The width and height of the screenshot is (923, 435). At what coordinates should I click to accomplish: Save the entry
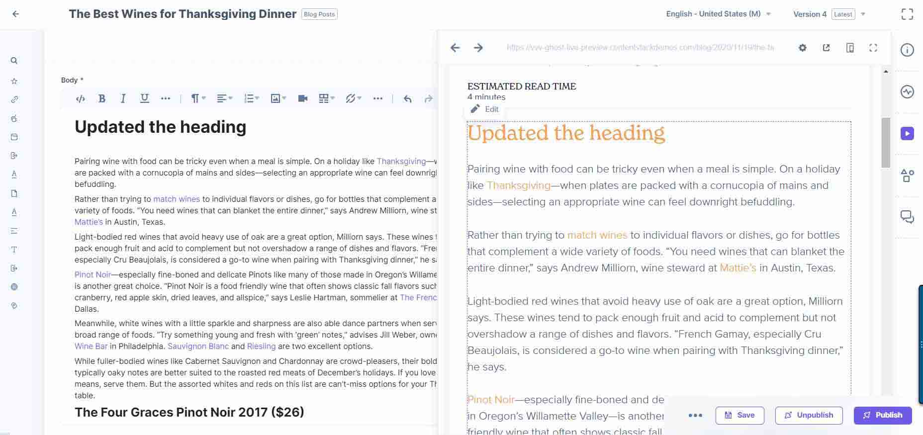click(739, 415)
